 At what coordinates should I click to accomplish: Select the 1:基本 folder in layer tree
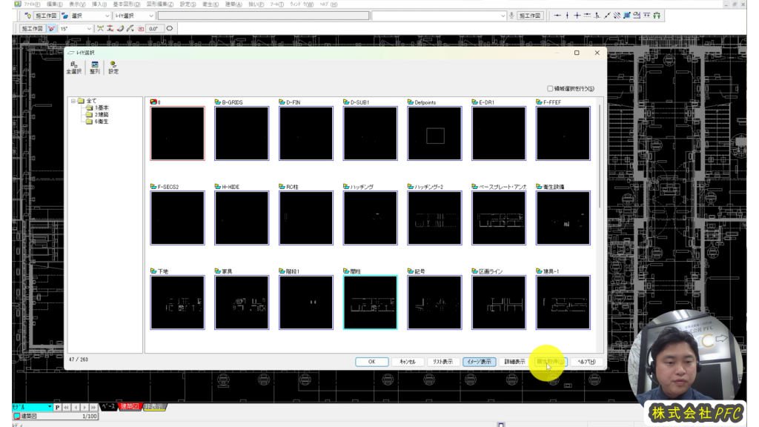coord(101,107)
